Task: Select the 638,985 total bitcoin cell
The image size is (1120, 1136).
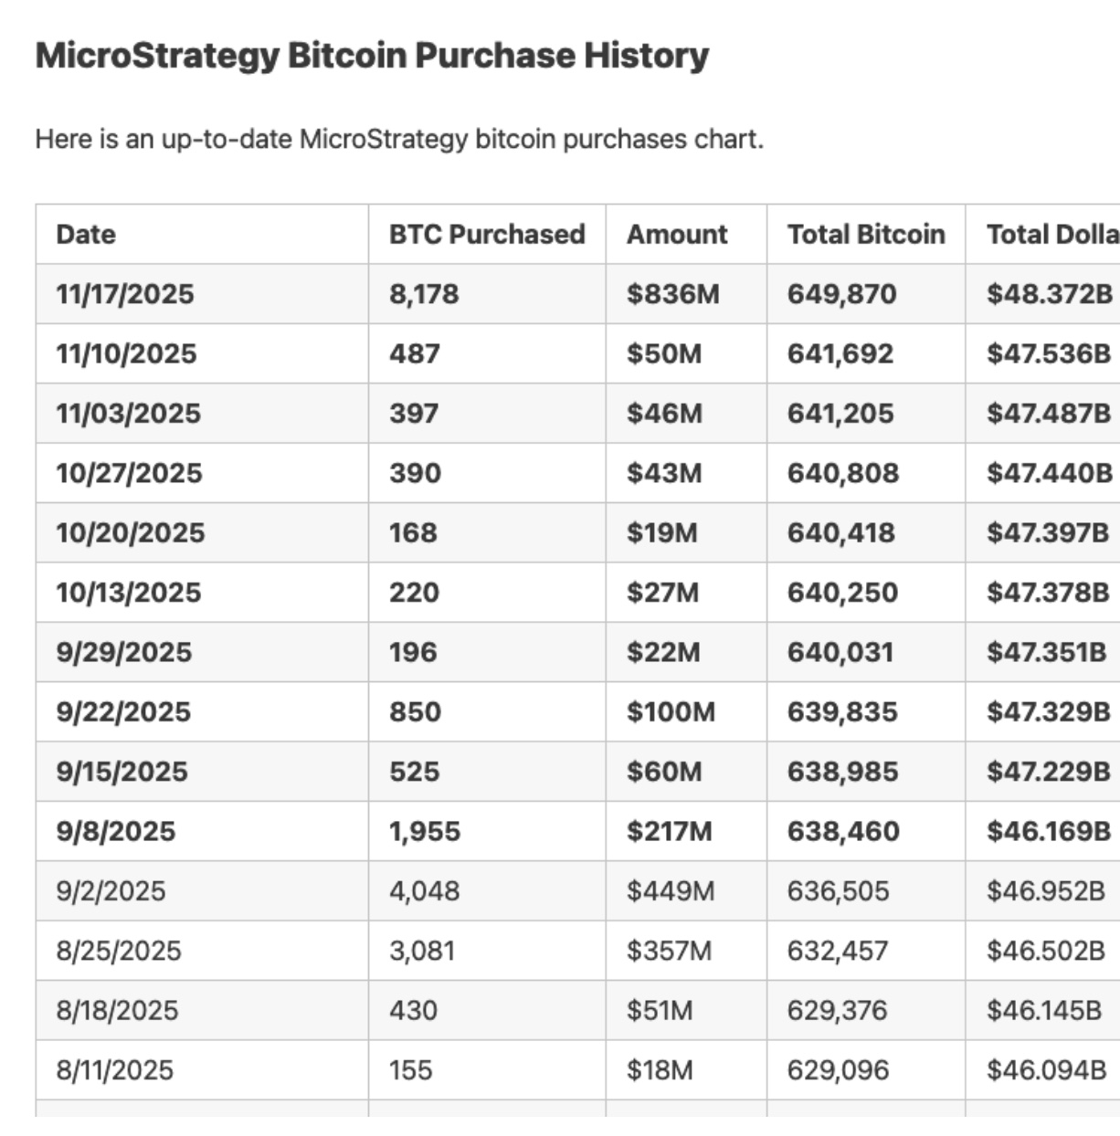Action: (x=842, y=772)
